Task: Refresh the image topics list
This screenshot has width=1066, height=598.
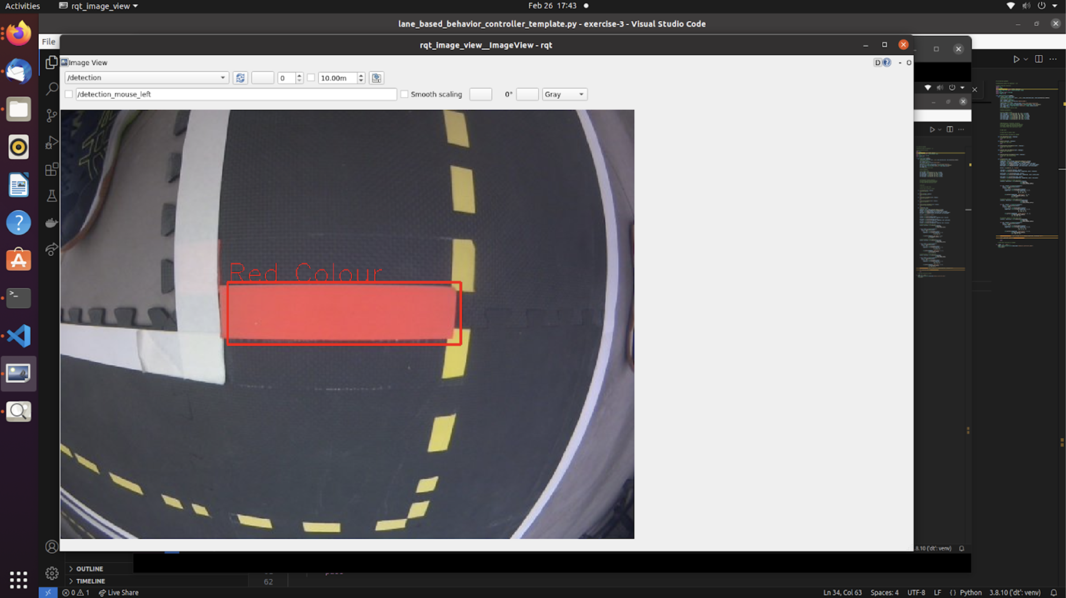Action: tap(240, 78)
